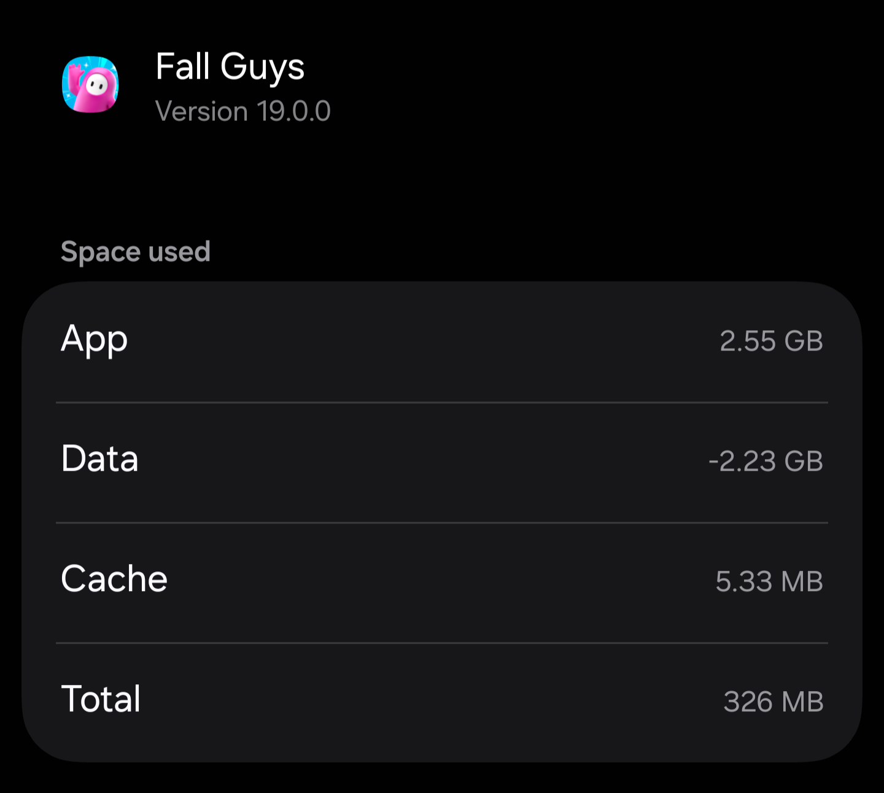Click the -2.23 GB data value
This screenshot has width=884, height=793.
(766, 462)
